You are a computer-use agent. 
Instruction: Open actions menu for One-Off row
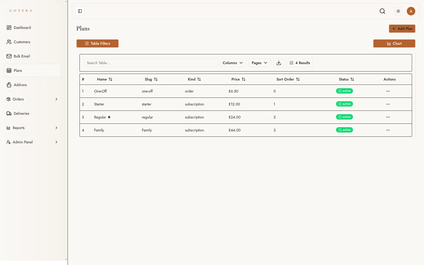tap(388, 91)
